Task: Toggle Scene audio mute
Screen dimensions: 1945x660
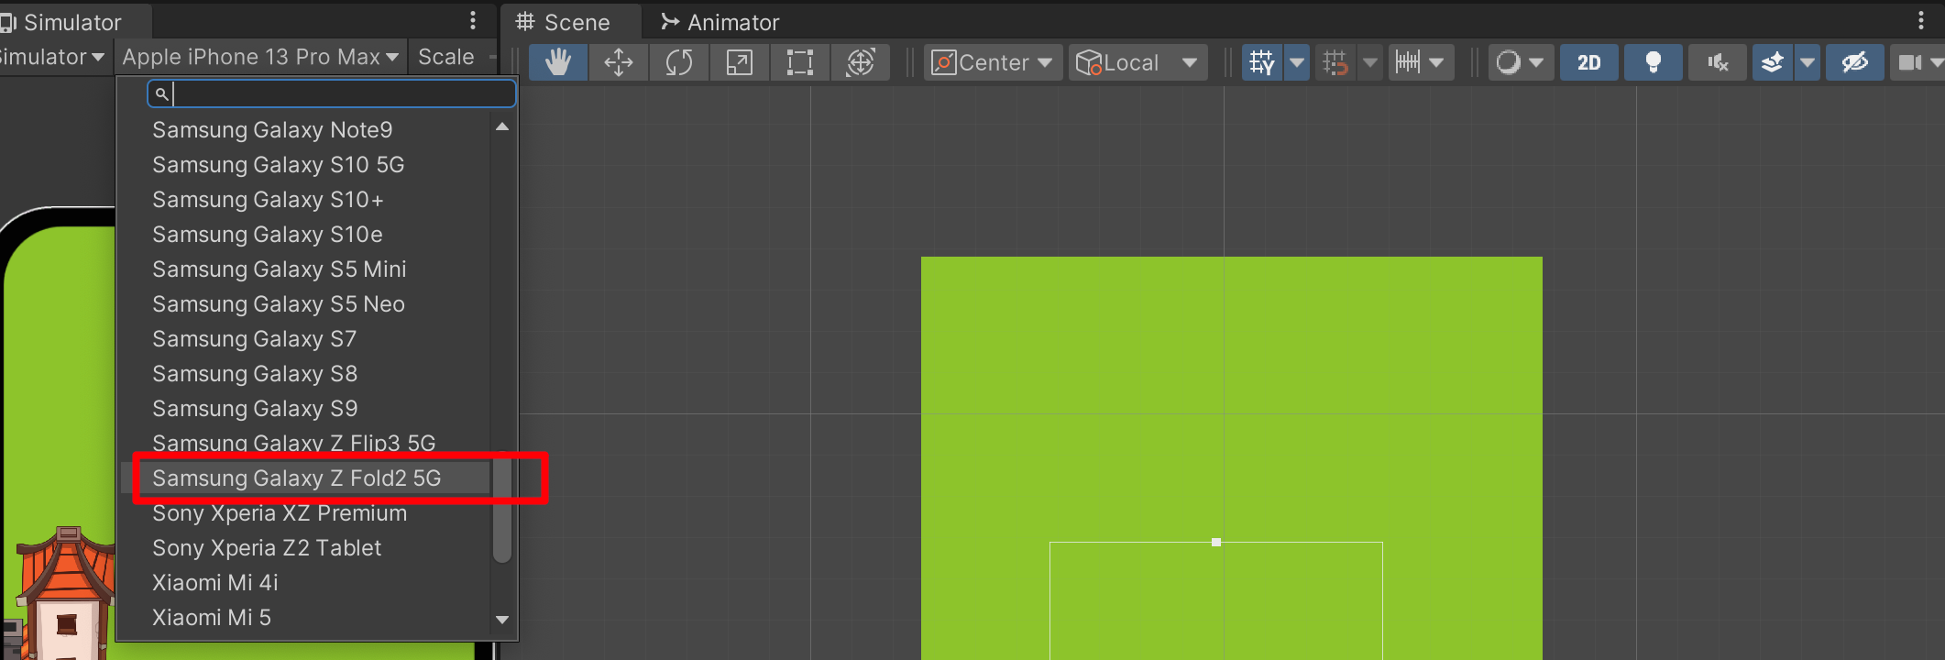Action: point(1717,62)
